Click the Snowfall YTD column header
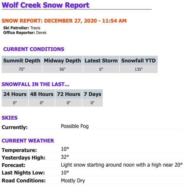The width and height of the screenshot is (185, 188). [138, 60]
